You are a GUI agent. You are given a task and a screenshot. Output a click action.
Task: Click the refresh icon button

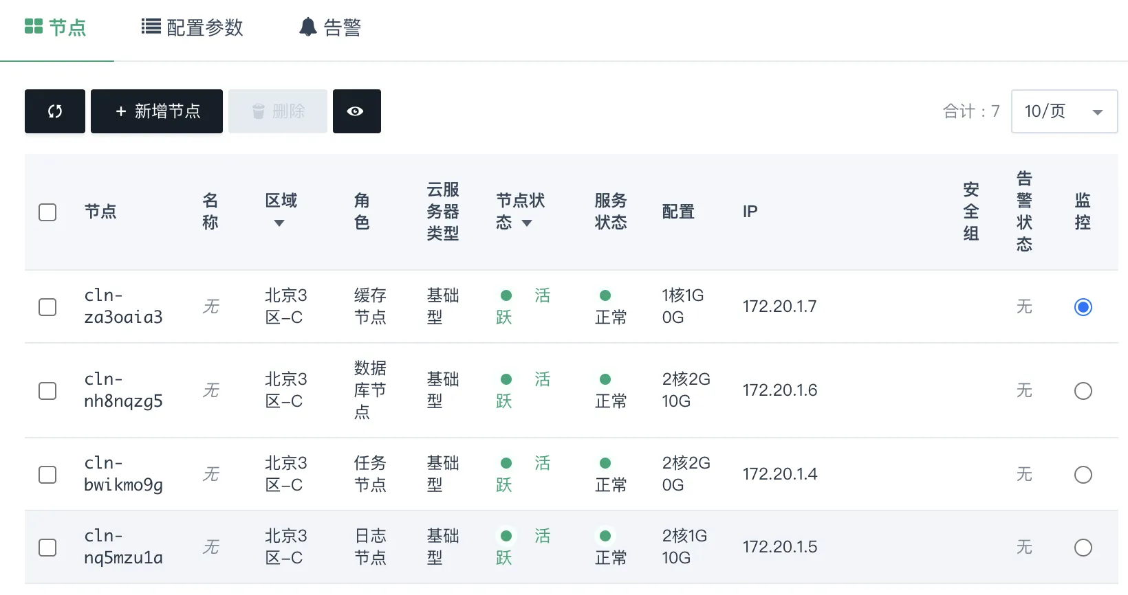tap(55, 111)
